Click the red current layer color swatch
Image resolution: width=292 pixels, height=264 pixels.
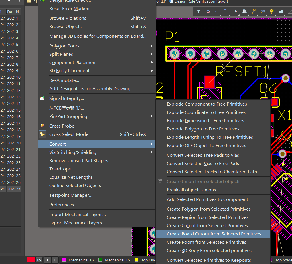(31, 260)
